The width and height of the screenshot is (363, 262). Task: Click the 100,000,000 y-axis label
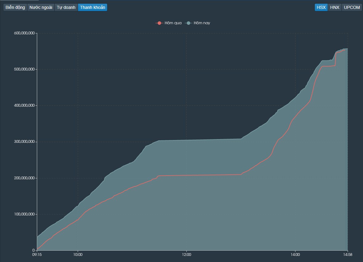pos(24,214)
